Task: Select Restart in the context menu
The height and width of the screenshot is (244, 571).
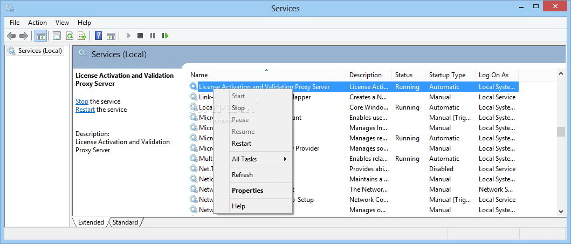Action: pyautogui.click(x=242, y=144)
